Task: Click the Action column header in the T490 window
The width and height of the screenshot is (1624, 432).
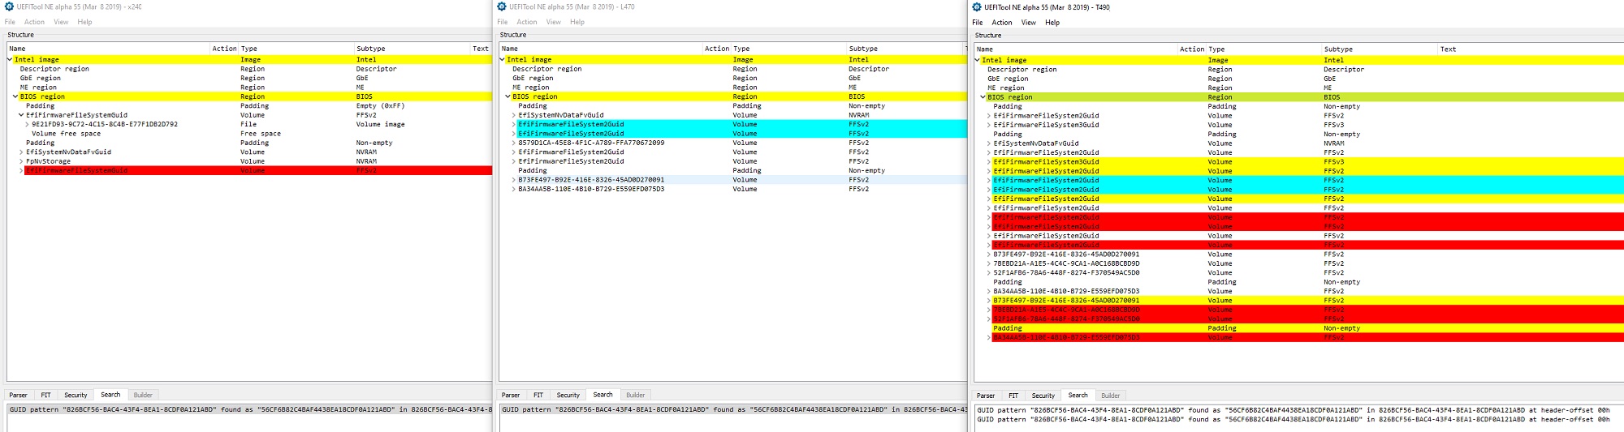Action: 1191,49
